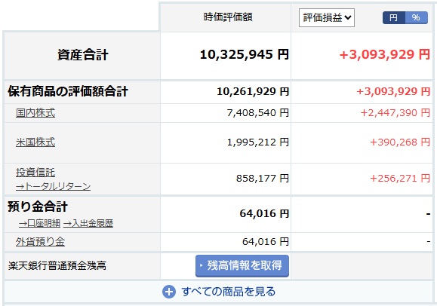
Task: Open the 国内株式 link
Action: 35,113
